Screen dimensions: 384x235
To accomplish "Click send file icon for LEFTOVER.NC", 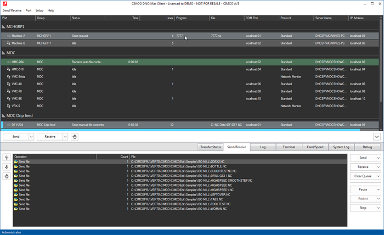I will (x=16, y=194).
